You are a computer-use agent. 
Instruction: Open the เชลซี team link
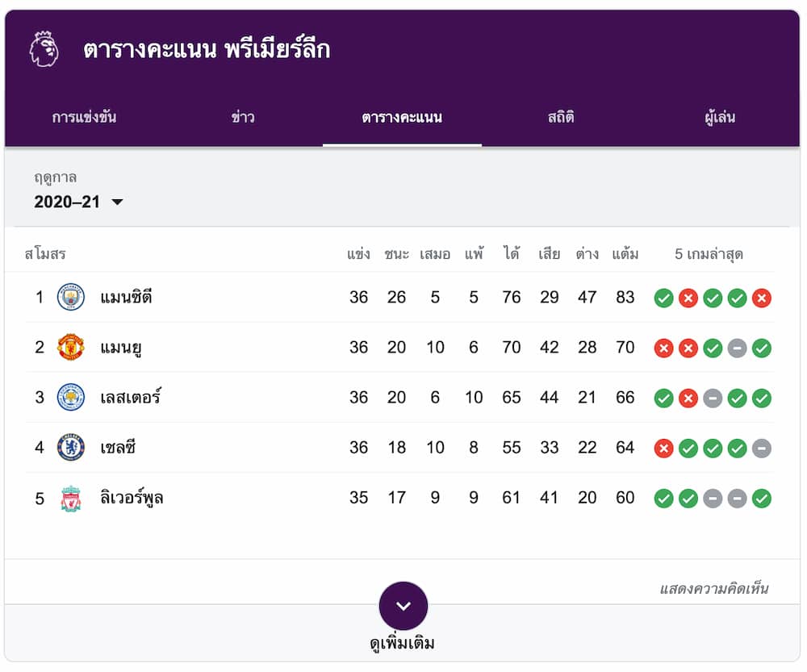click(118, 447)
